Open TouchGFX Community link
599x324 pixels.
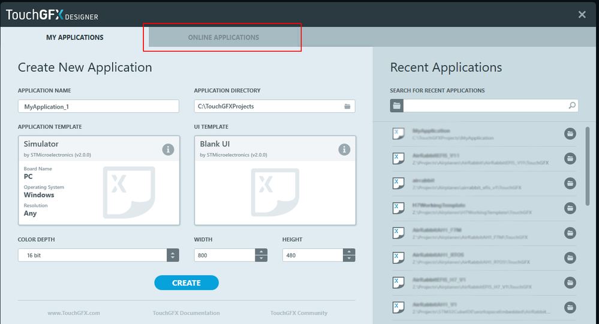(x=299, y=313)
